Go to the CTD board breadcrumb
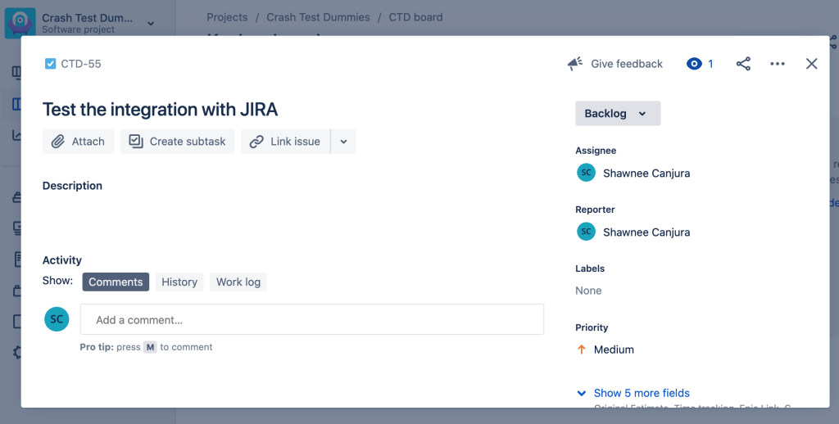This screenshot has height=424, width=839. [415, 17]
